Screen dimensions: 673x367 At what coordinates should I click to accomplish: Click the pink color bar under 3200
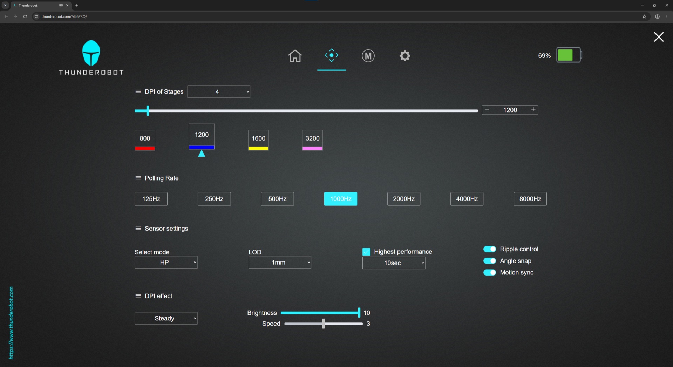312,149
